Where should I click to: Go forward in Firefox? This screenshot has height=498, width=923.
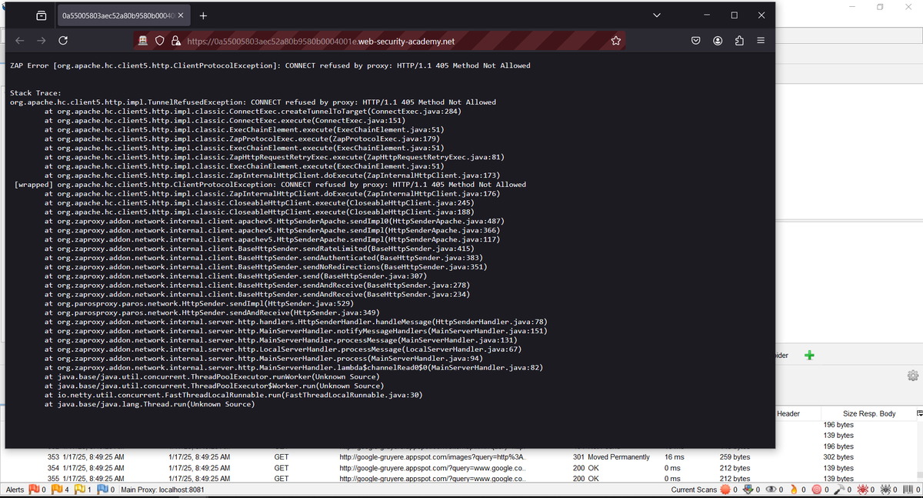(41, 41)
